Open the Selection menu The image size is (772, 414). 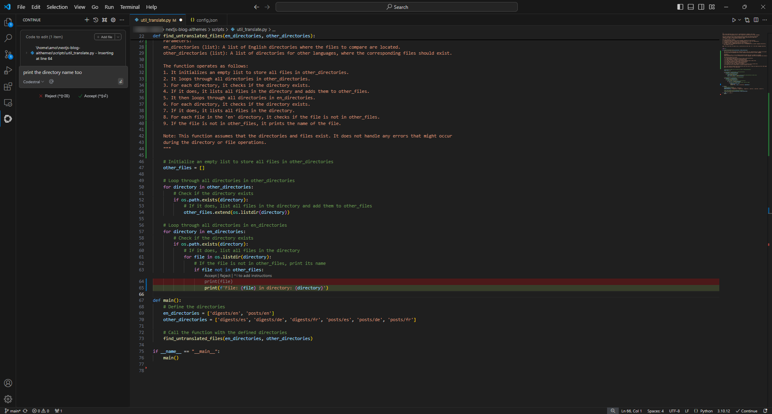coord(57,7)
